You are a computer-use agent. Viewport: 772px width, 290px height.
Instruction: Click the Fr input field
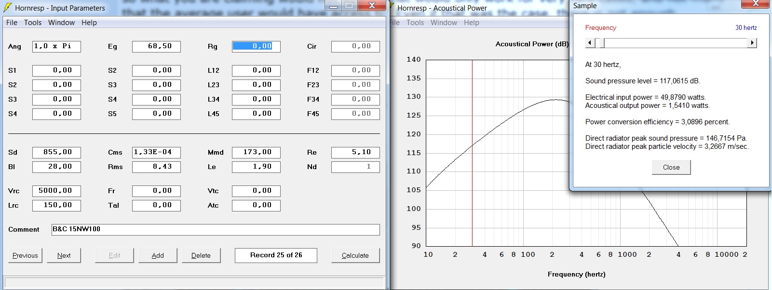[x=156, y=191]
